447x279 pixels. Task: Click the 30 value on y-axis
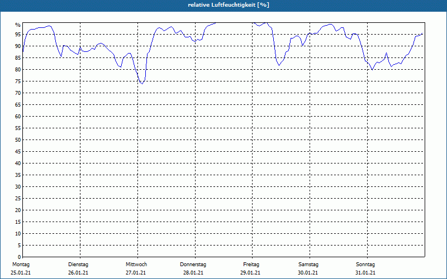18,187
